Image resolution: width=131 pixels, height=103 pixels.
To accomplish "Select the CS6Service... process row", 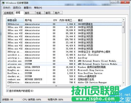I will [64, 82].
